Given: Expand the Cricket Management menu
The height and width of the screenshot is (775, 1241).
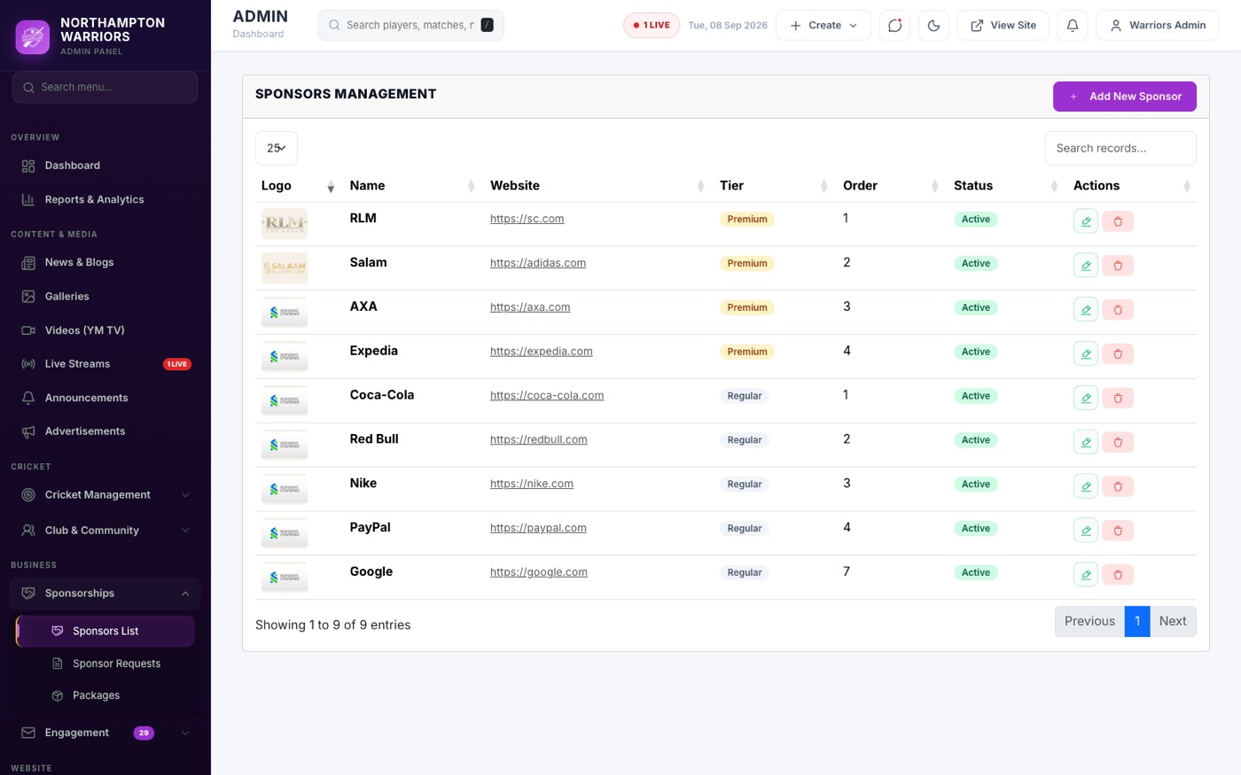Looking at the screenshot, I should coord(105,495).
